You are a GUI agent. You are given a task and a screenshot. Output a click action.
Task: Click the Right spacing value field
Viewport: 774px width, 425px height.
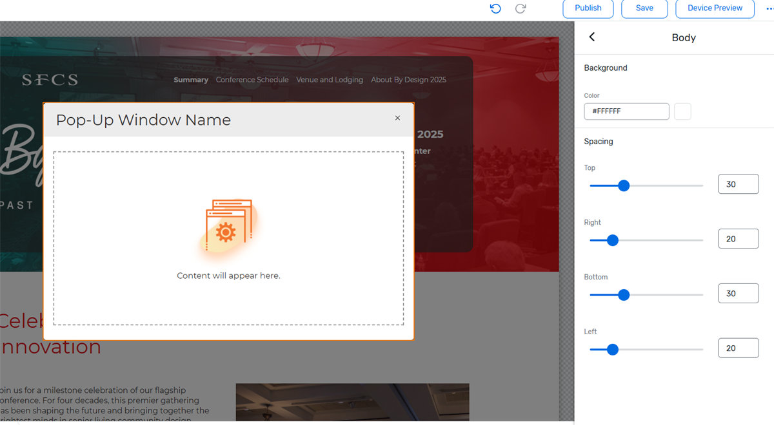[x=739, y=239]
